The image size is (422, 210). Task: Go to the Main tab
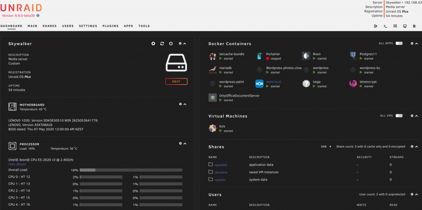[x=32, y=26]
